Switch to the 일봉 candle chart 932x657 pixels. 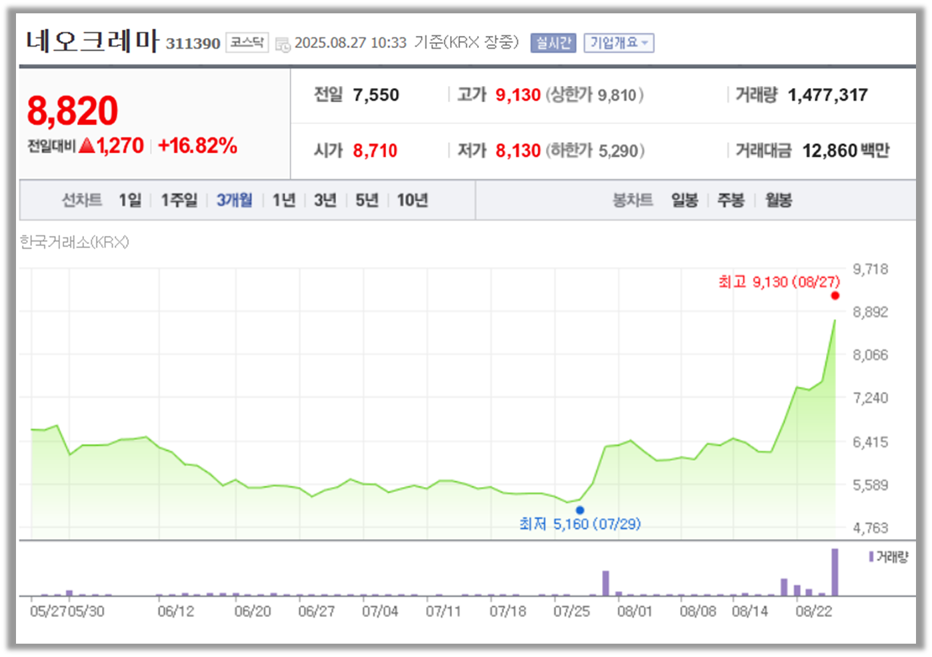685,200
